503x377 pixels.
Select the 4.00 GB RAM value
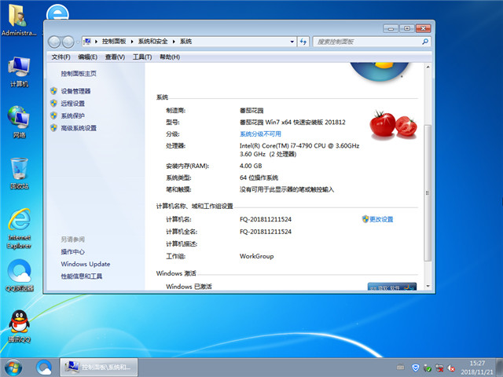click(251, 166)
